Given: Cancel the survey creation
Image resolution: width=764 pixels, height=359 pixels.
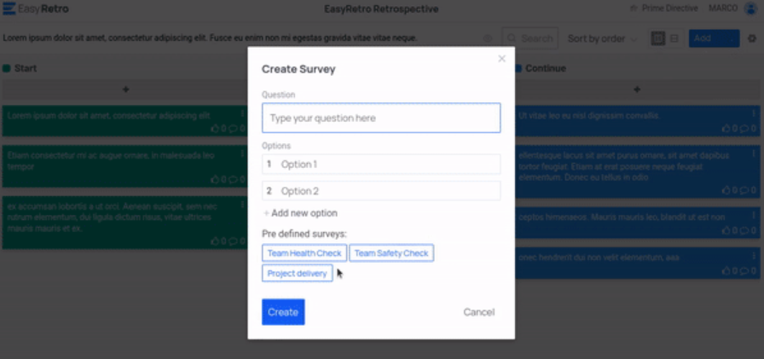Looking at the screenshot, I should pyautogui.click(x=478, y=312).
